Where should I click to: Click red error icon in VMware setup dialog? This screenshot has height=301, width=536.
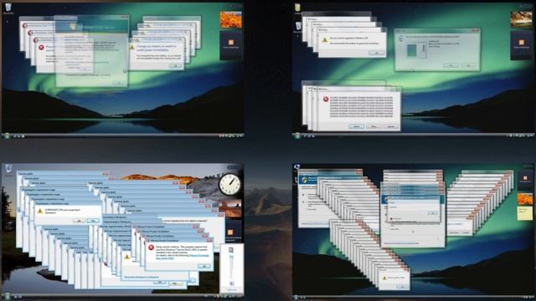pyautogui.click(x=151, y=247)
